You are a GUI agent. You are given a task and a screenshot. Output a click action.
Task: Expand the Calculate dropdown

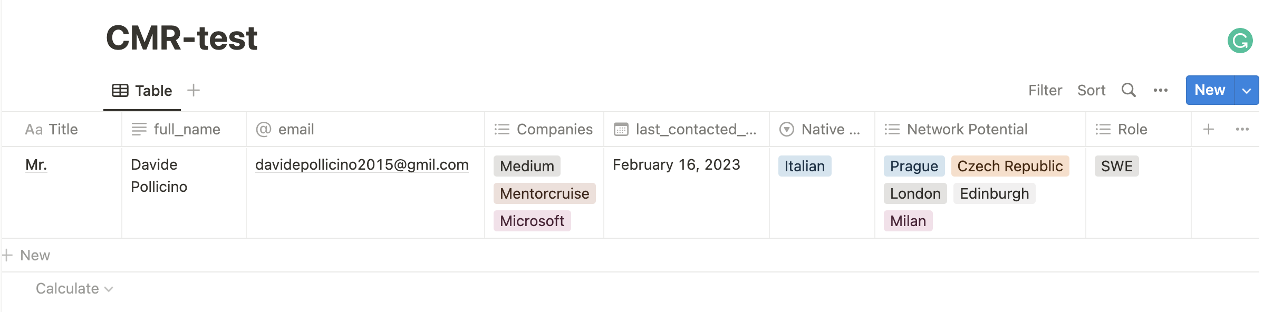click(x=74, y=289)
